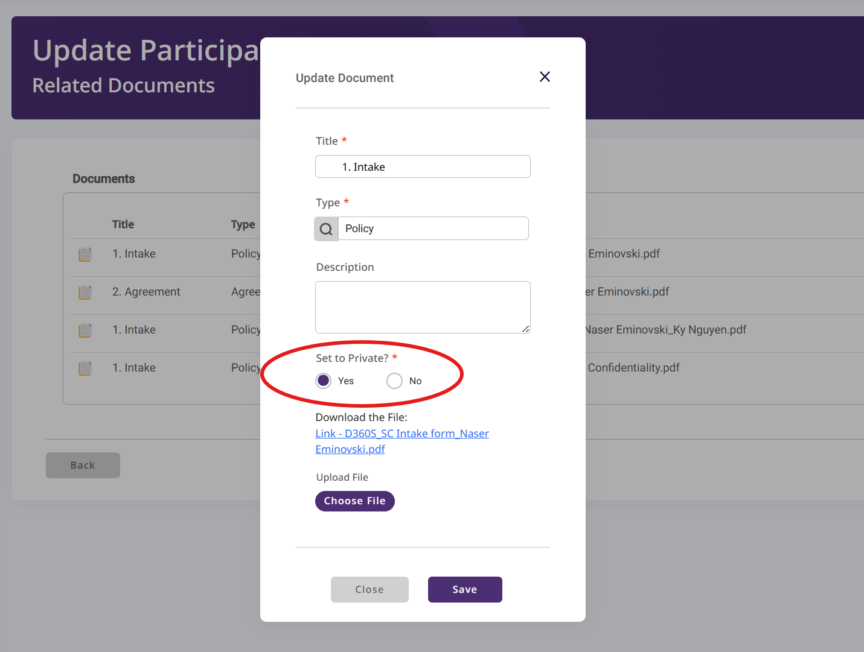Click the document icon in the third table row
Viewport: 864px width, 652px height.
85,331
